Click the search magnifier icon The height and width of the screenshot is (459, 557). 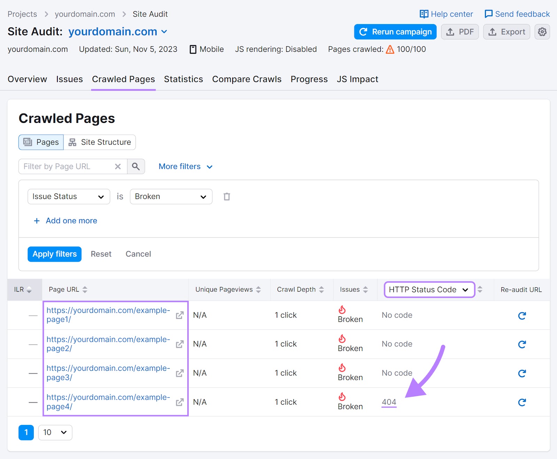(x=136, y=166)
